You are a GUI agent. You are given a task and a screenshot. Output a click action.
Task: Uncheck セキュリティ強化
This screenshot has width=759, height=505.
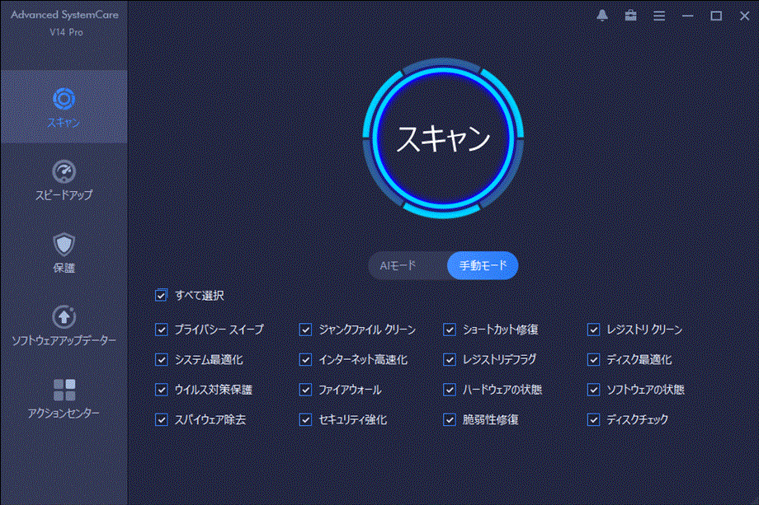[x=305, y=419]
